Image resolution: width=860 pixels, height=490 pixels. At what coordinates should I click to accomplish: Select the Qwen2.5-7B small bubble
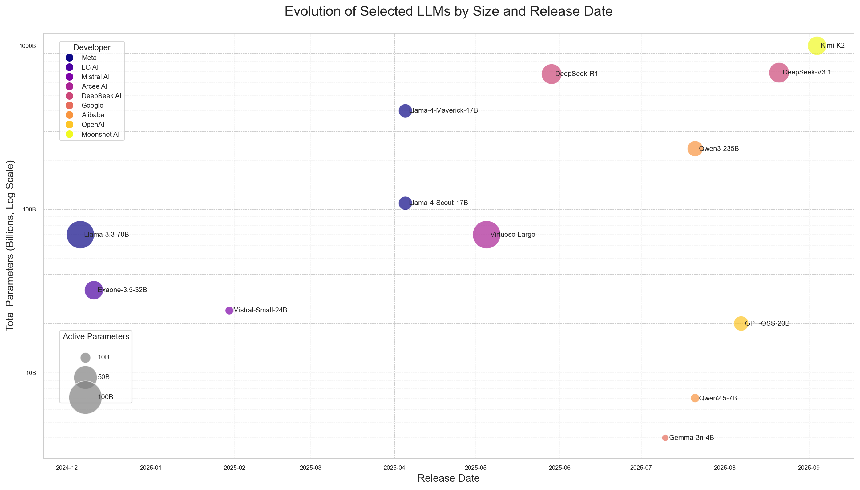click(x=695, y=398)
